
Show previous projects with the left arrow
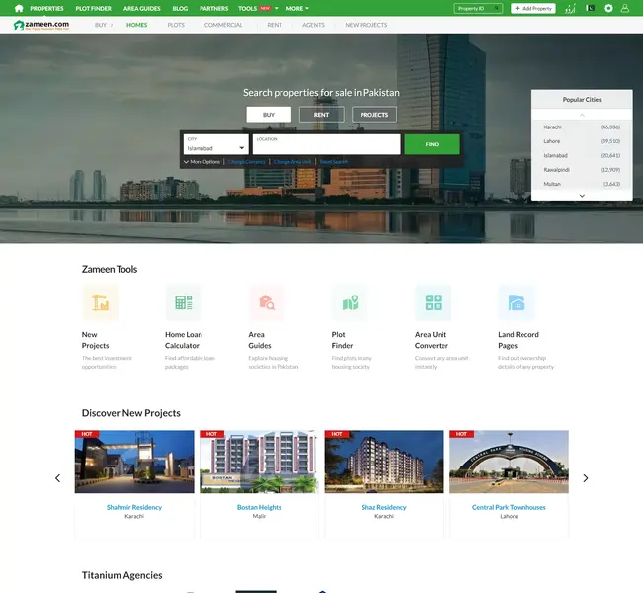[58, 478]
